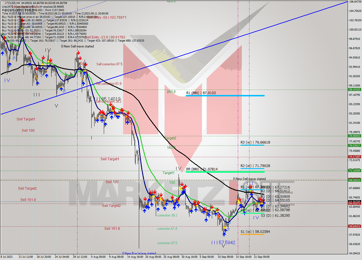Click the 'S1 (w) | 58.02584' support label

pos(255,232)
